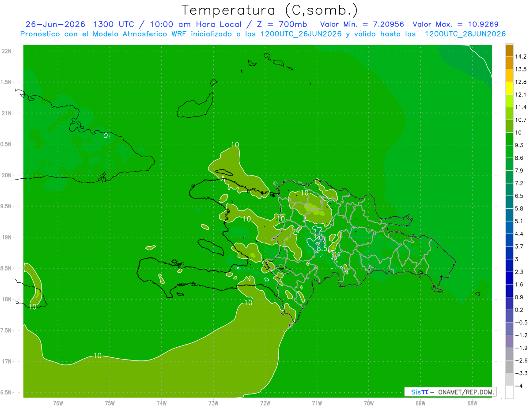Click the "SisTT – ONAMET/REP.DOM." credit label
Viewport: 530px width, 409px height.
tap(450, 392)
